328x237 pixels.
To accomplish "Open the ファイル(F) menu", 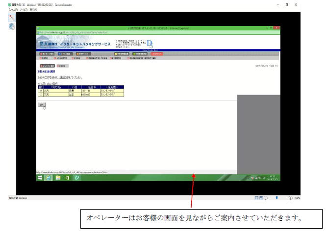I will click(6, 9).
